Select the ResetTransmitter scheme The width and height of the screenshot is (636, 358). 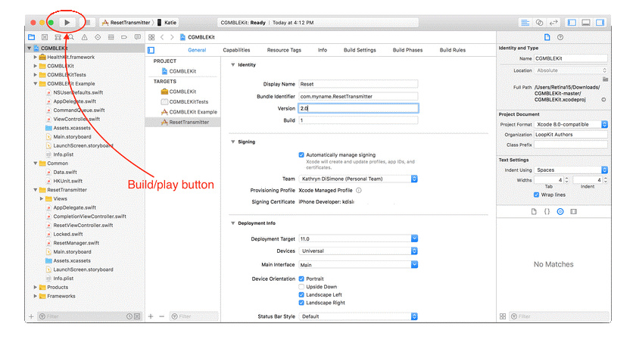(126, 23)
